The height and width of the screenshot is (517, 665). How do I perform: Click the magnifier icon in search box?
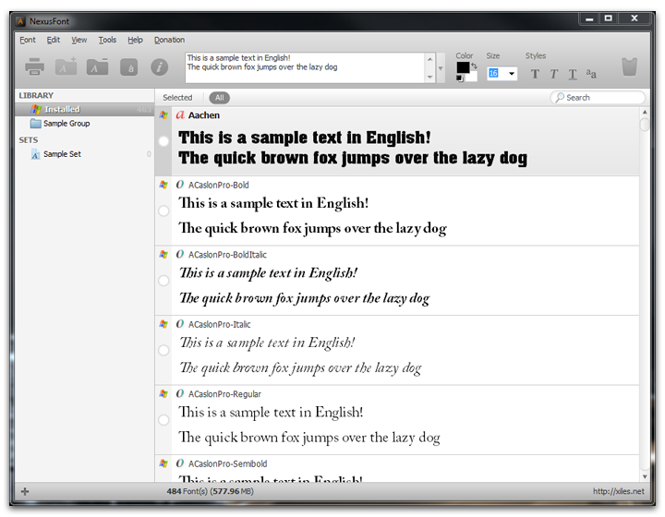(x=560, y=98)
